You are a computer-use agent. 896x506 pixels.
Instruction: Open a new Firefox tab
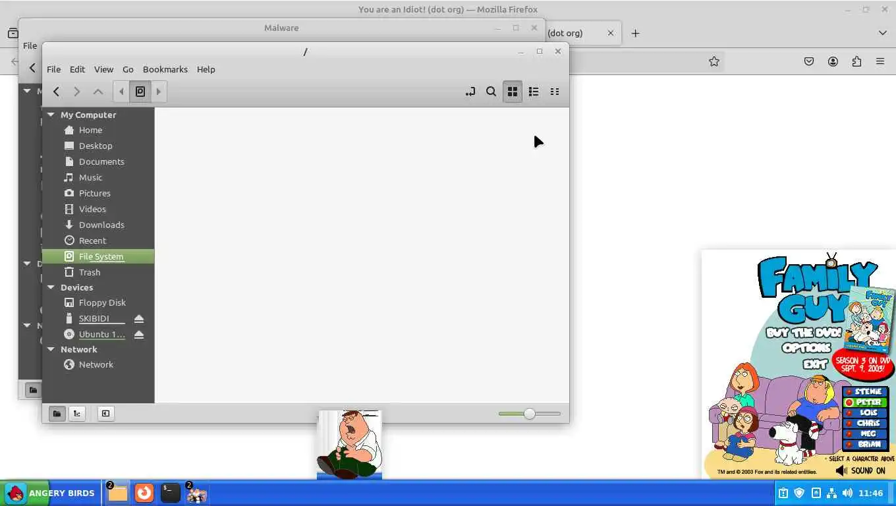coord(635,33)
